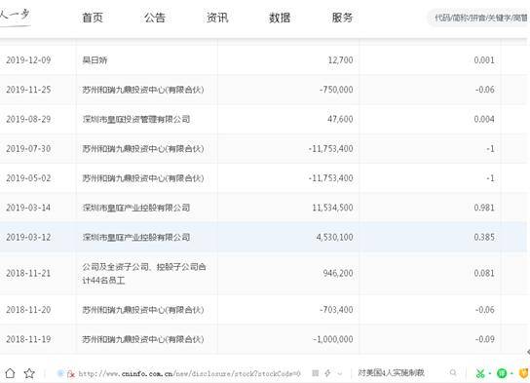Select the date 2019-03-12
Viewport: 530px width, 383px height.
pos(28,237)
